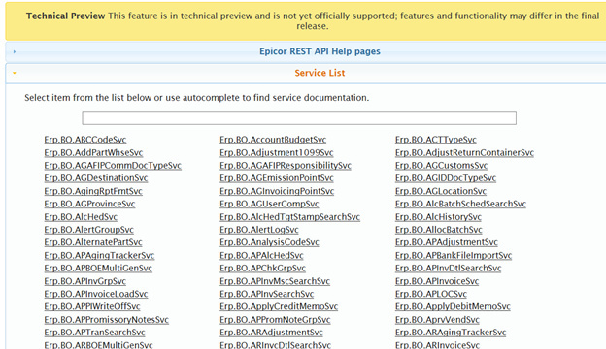The width and height of the screenshot is (606, 349).
Task: Follow the Erp.BO.AlternatePartSvc link
Action: pos(93,242)
